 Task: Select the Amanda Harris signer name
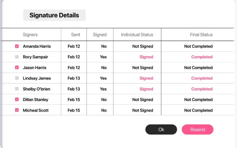tap(37, 46)
